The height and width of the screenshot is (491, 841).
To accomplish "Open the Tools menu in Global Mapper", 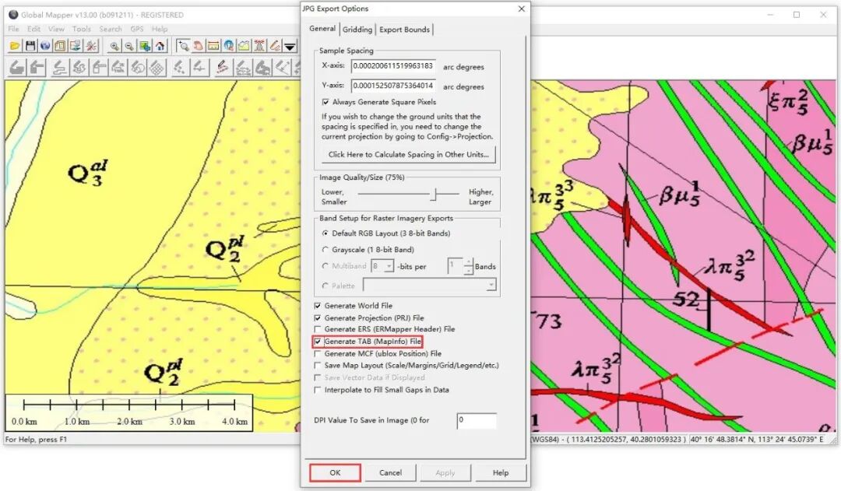I will [x=82, y=29].
